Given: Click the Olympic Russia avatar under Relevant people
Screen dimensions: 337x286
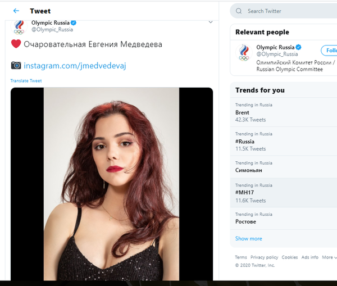Looking at the screenshot, I should (244, 52).
